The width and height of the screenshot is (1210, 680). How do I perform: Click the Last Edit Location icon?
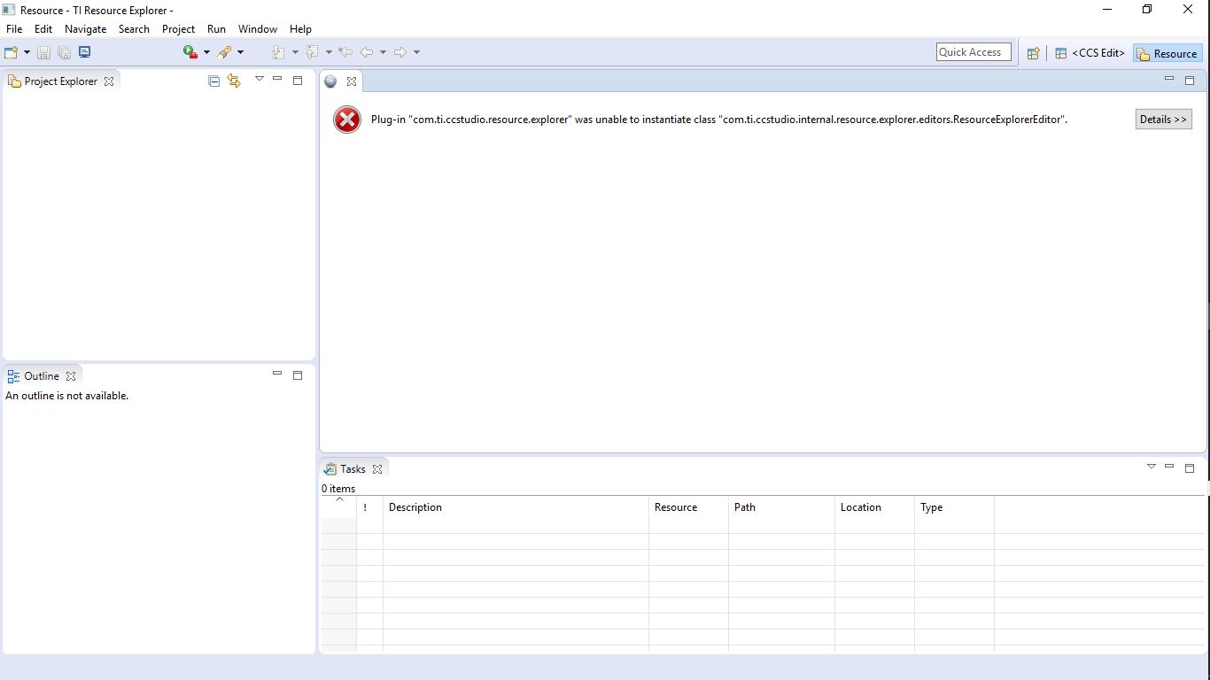345,52
